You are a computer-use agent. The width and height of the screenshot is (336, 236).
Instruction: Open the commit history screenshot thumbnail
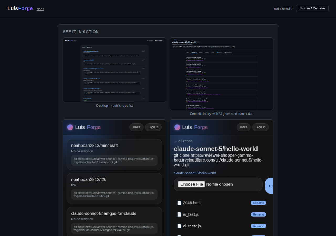click(222, 74)
